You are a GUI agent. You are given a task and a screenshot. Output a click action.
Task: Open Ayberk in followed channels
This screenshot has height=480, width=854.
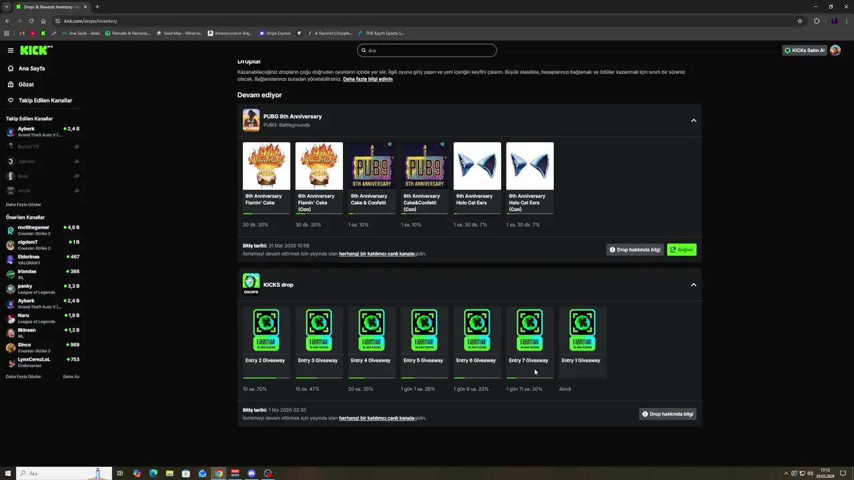click(x=43, y=132)
